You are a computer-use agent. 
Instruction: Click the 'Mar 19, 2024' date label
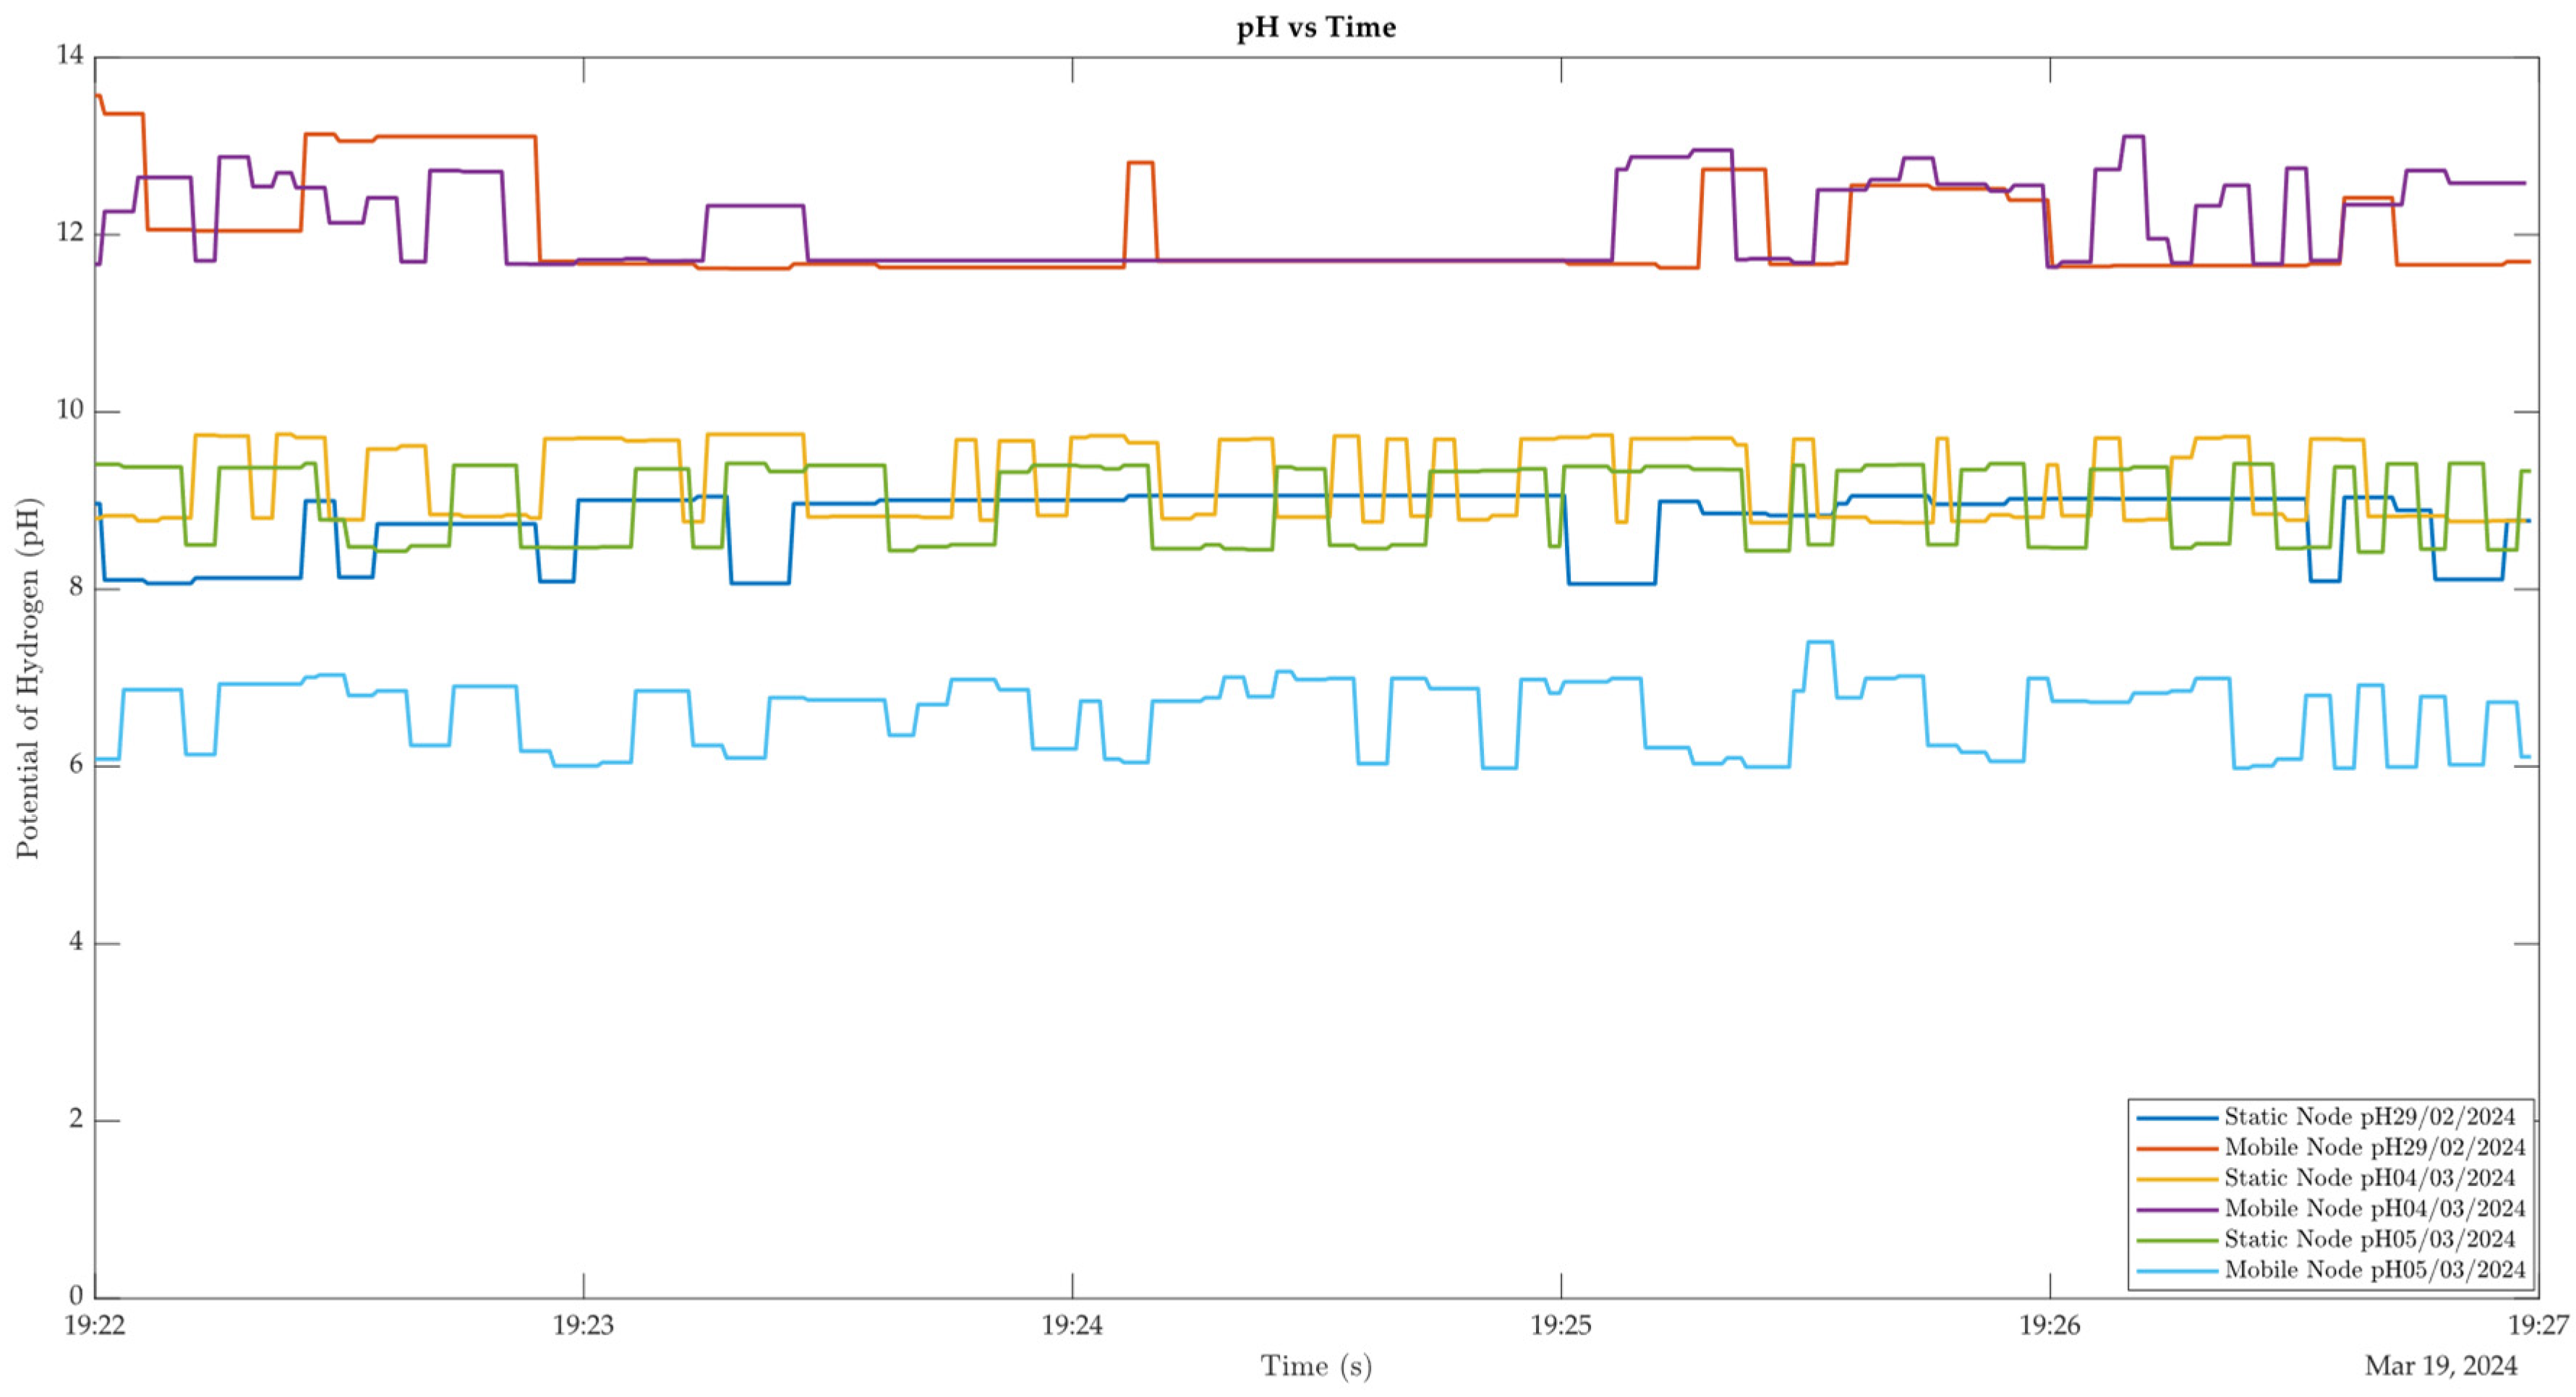click(x=2440, y=1366)
